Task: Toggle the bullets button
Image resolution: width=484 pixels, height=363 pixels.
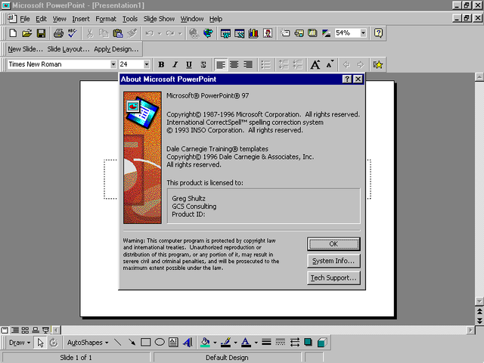Action: click(265, 64)
